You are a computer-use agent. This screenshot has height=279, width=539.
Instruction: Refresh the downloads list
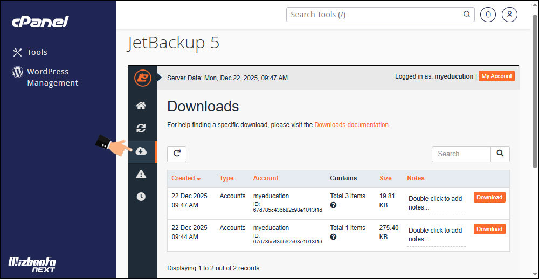(177, 154)
